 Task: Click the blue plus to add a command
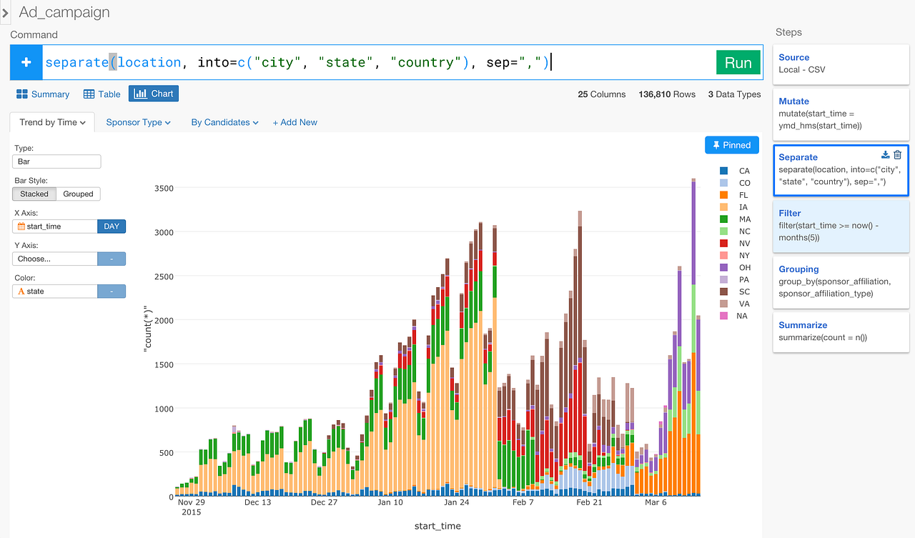(x=26, y=62)
